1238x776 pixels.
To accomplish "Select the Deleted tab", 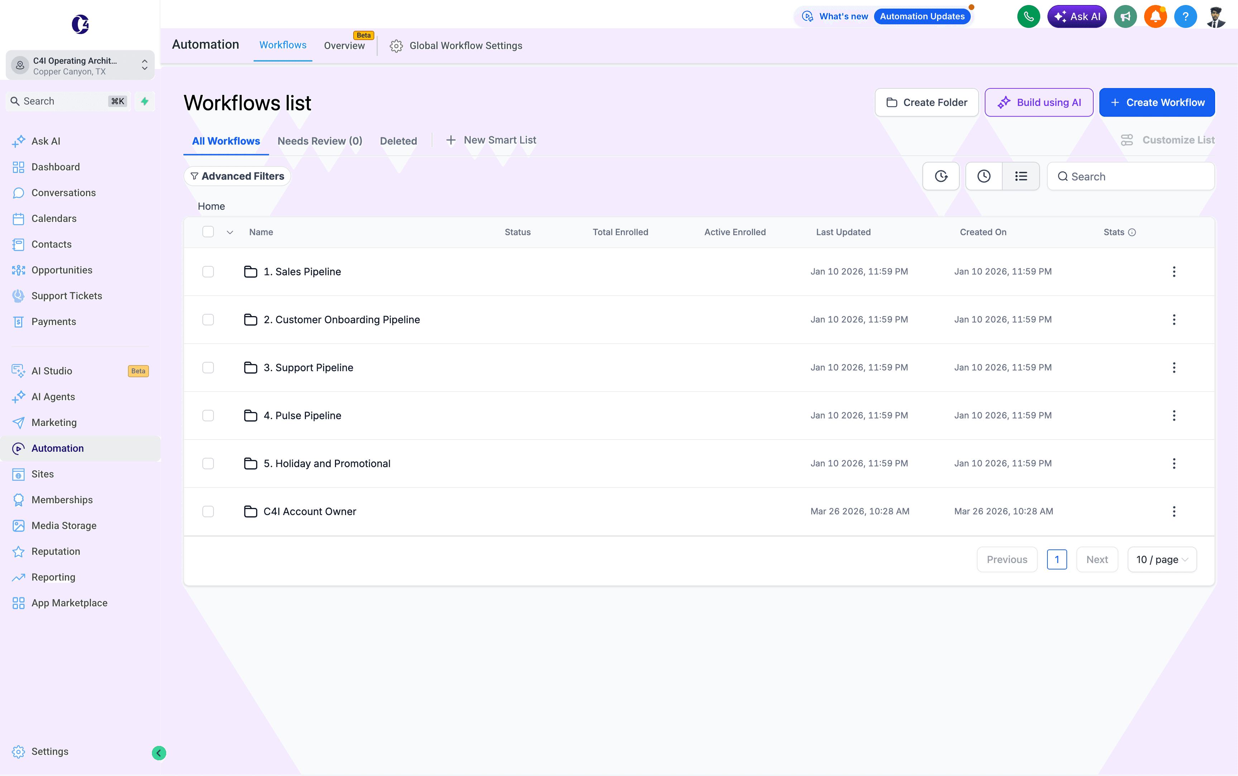I will click(398, 141).
